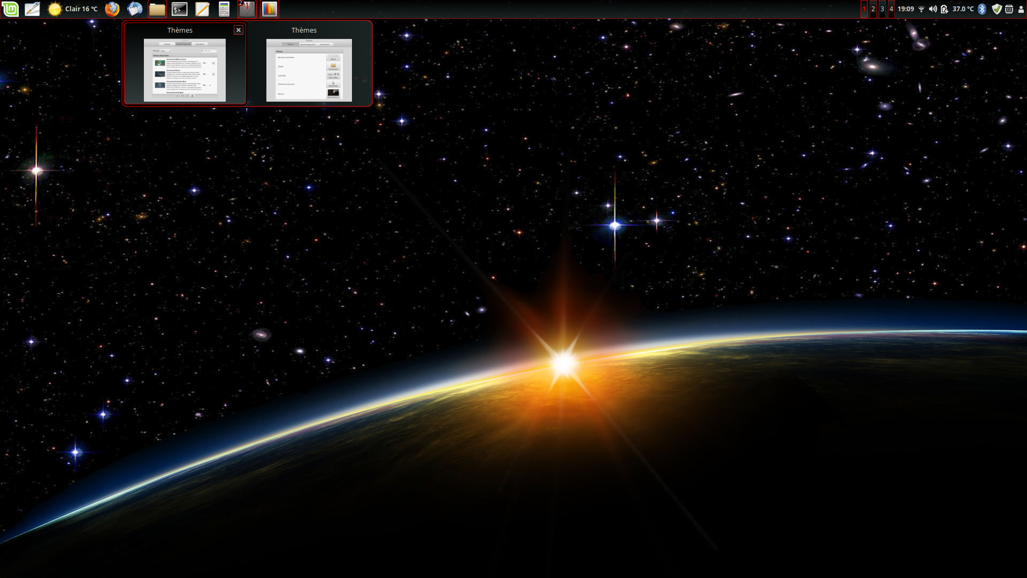This screenshot has width=1027, height=578.
Task: Select the first Thèmes window thumbnail preview
Action: [x=185, y=70]
